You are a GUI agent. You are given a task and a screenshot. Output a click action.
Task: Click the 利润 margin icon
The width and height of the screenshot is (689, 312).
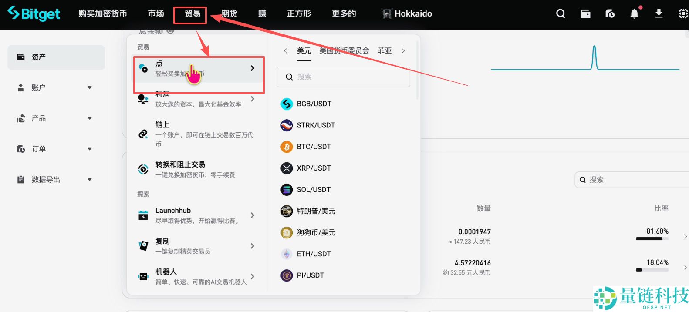coord(143,99)
